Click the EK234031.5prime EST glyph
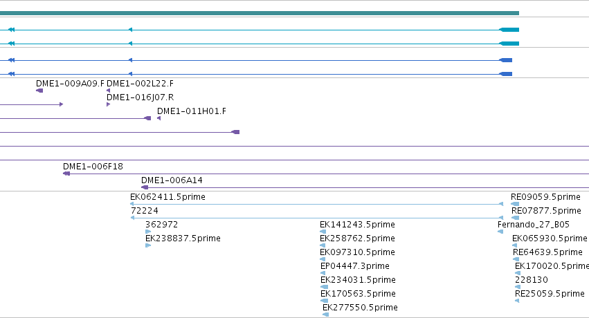The height and width of the screenshot is (318, 589). (x=324, y=287)
